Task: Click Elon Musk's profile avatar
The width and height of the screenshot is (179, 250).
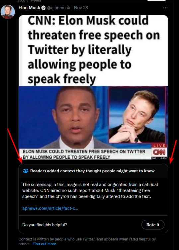Action: (8, 12)
